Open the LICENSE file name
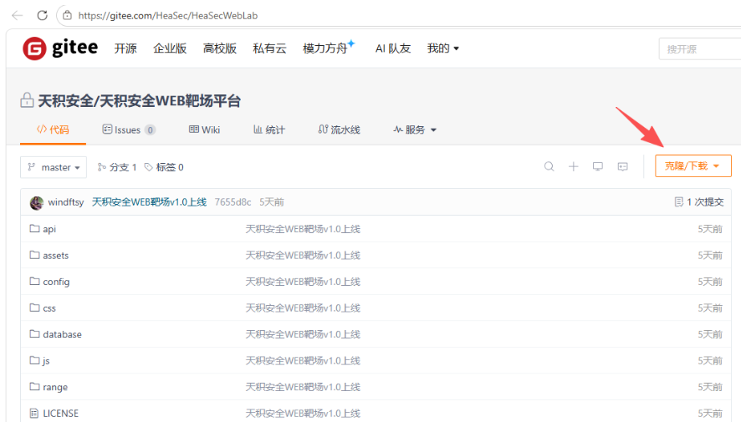This screenshot has width=741, height=422. coord(60,414)
